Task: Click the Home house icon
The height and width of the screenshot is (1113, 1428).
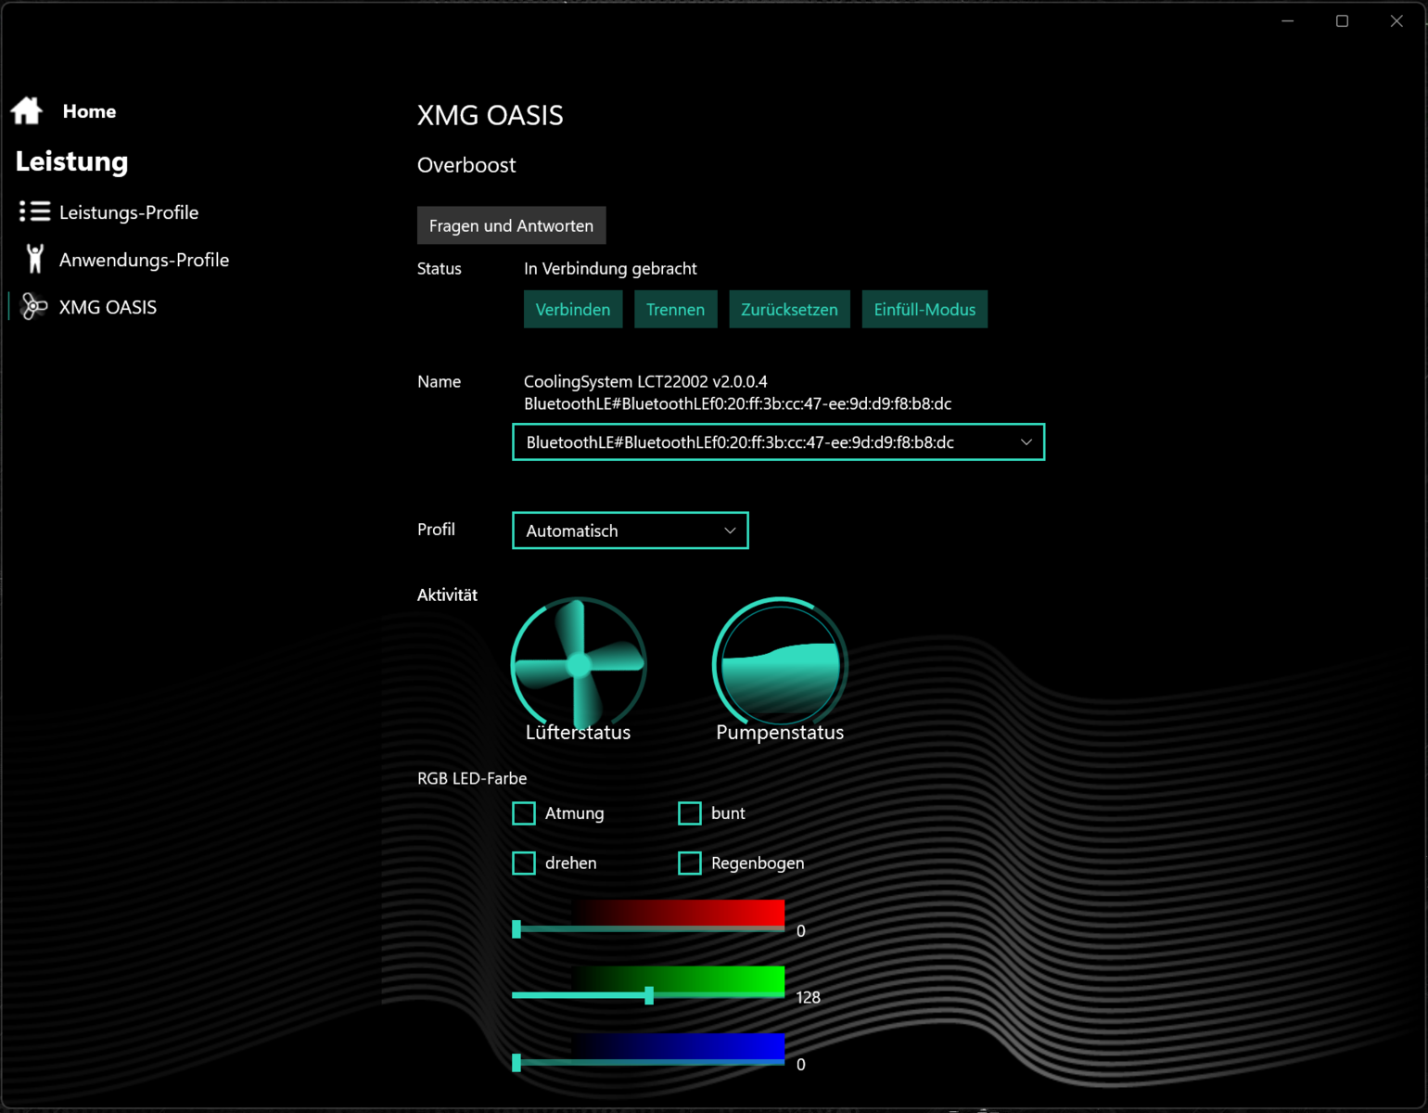Action: [27, 110]
